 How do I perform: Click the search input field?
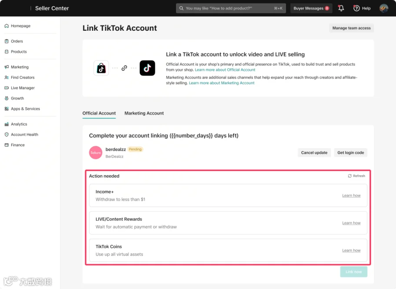click(231, 8)
